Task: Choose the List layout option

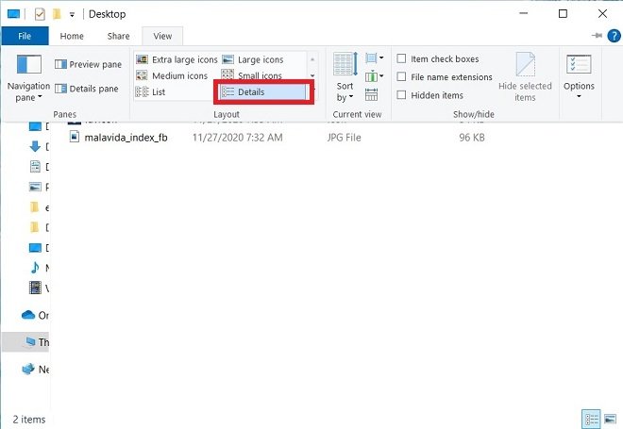Action: [x=150, y=92]
